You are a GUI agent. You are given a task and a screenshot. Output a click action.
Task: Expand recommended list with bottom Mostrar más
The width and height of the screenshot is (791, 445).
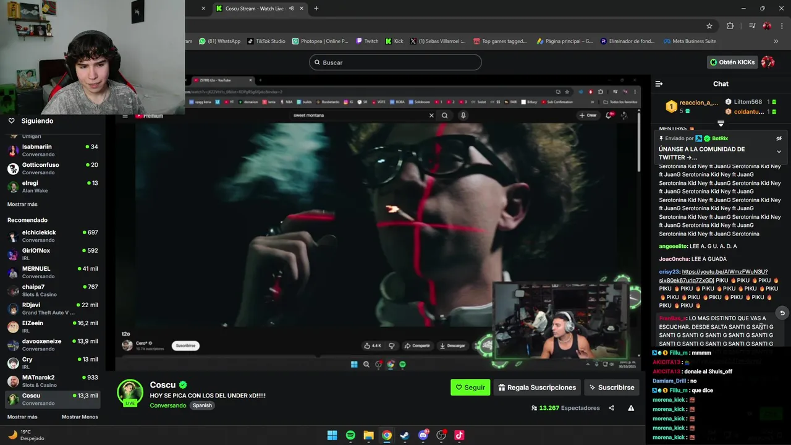tap(22, 417)
